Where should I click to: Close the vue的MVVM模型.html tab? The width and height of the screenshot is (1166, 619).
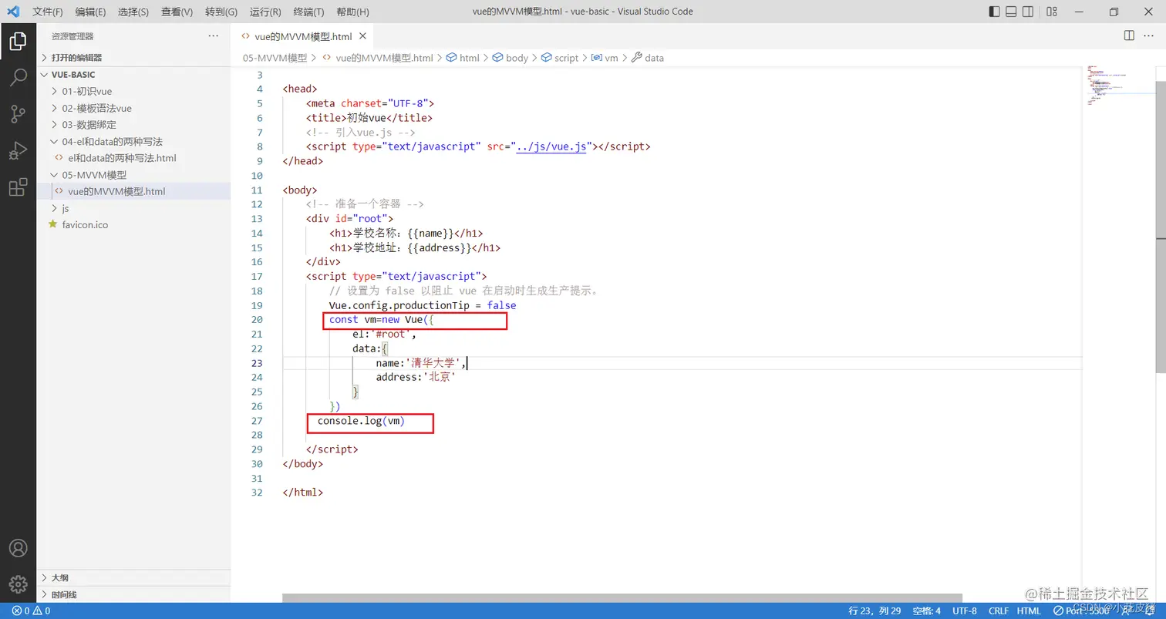[362, 36]
